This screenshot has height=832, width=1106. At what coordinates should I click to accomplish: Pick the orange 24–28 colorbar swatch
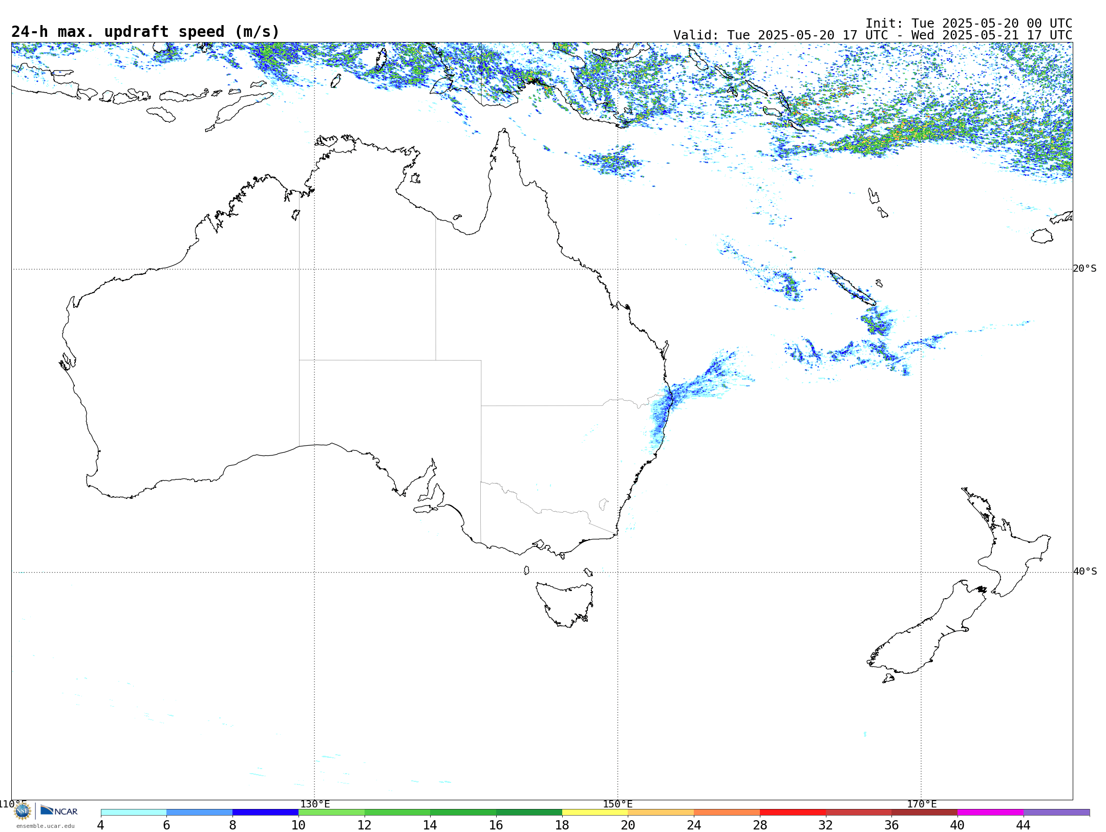coord(727,812)
